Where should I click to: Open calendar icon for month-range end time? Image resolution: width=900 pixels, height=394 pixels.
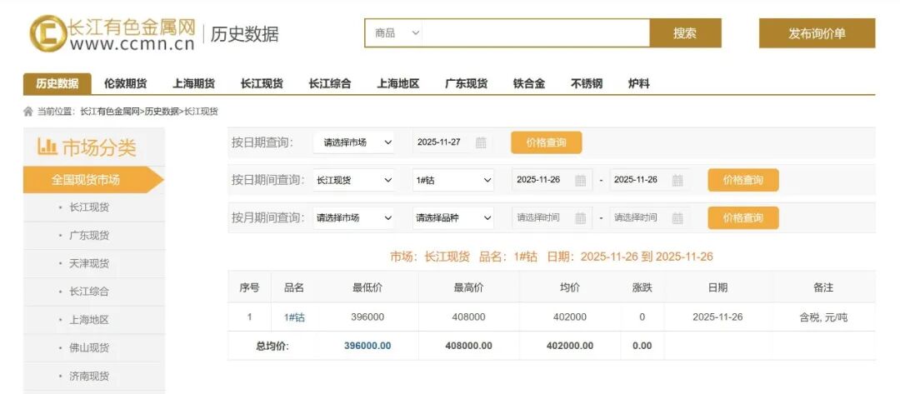677,217
